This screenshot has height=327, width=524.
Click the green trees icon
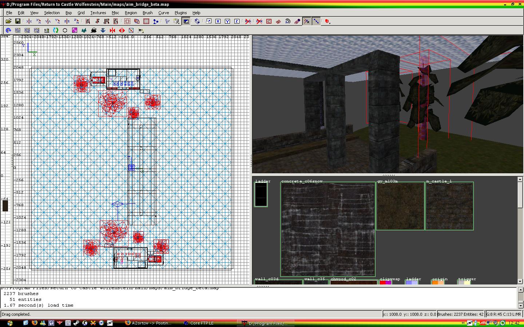tap(84, 31)
